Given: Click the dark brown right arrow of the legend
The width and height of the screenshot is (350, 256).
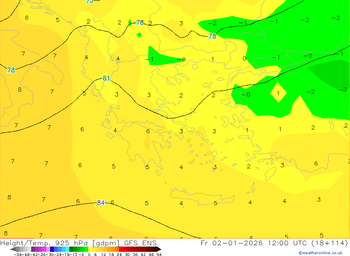Looking at the screenshot, I should [159, 249].
